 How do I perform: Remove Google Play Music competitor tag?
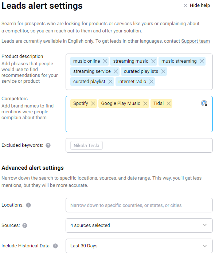[x=145, y=103]
